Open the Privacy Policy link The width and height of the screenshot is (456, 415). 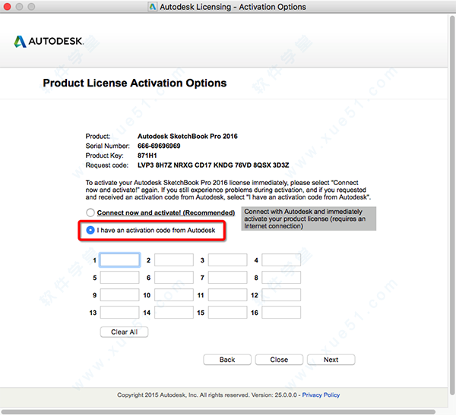pyautogui.click(x=321, y=395)
